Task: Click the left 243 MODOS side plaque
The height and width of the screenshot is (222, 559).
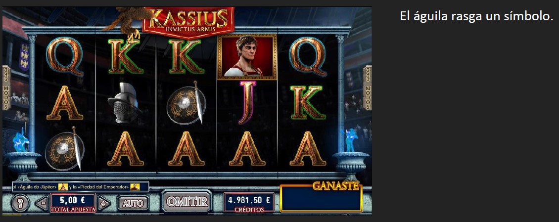Action: pyautogui.click(x=7, y=88)
